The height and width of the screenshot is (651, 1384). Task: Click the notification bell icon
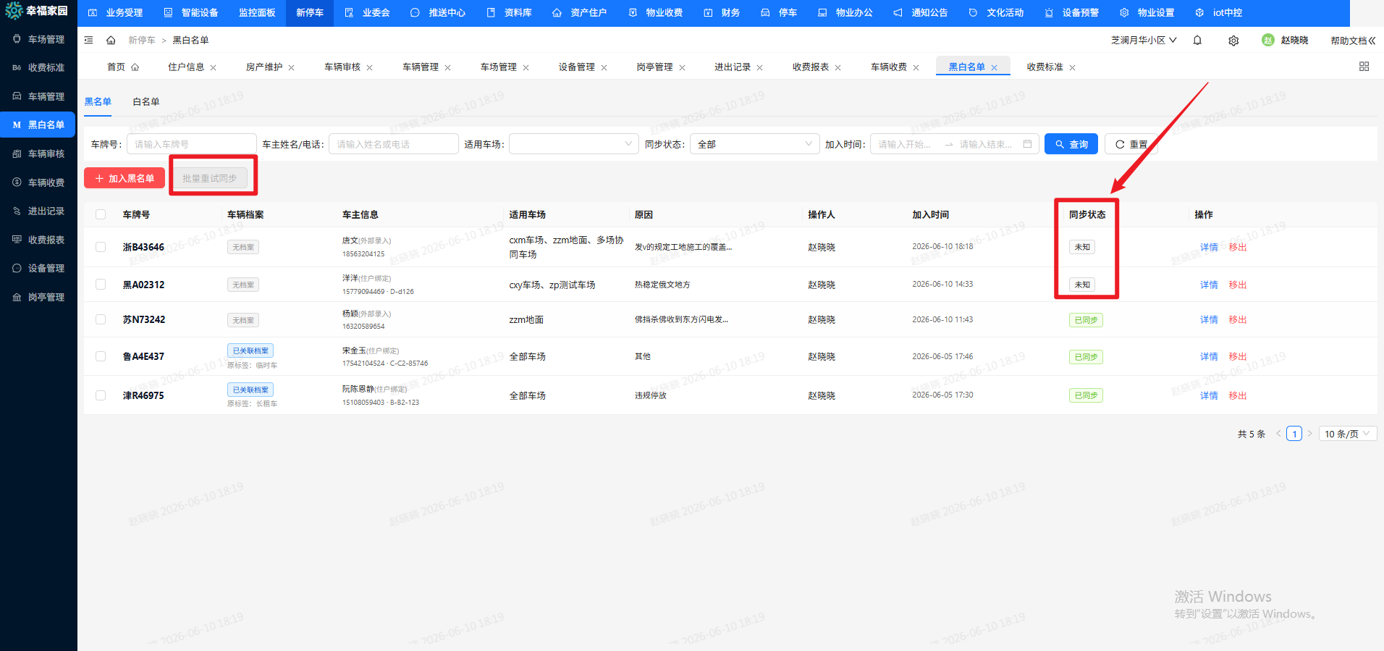(x=1197, y=41)
